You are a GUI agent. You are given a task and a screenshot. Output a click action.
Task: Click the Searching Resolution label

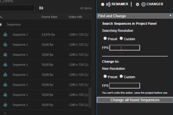click(x=118, y=31)
